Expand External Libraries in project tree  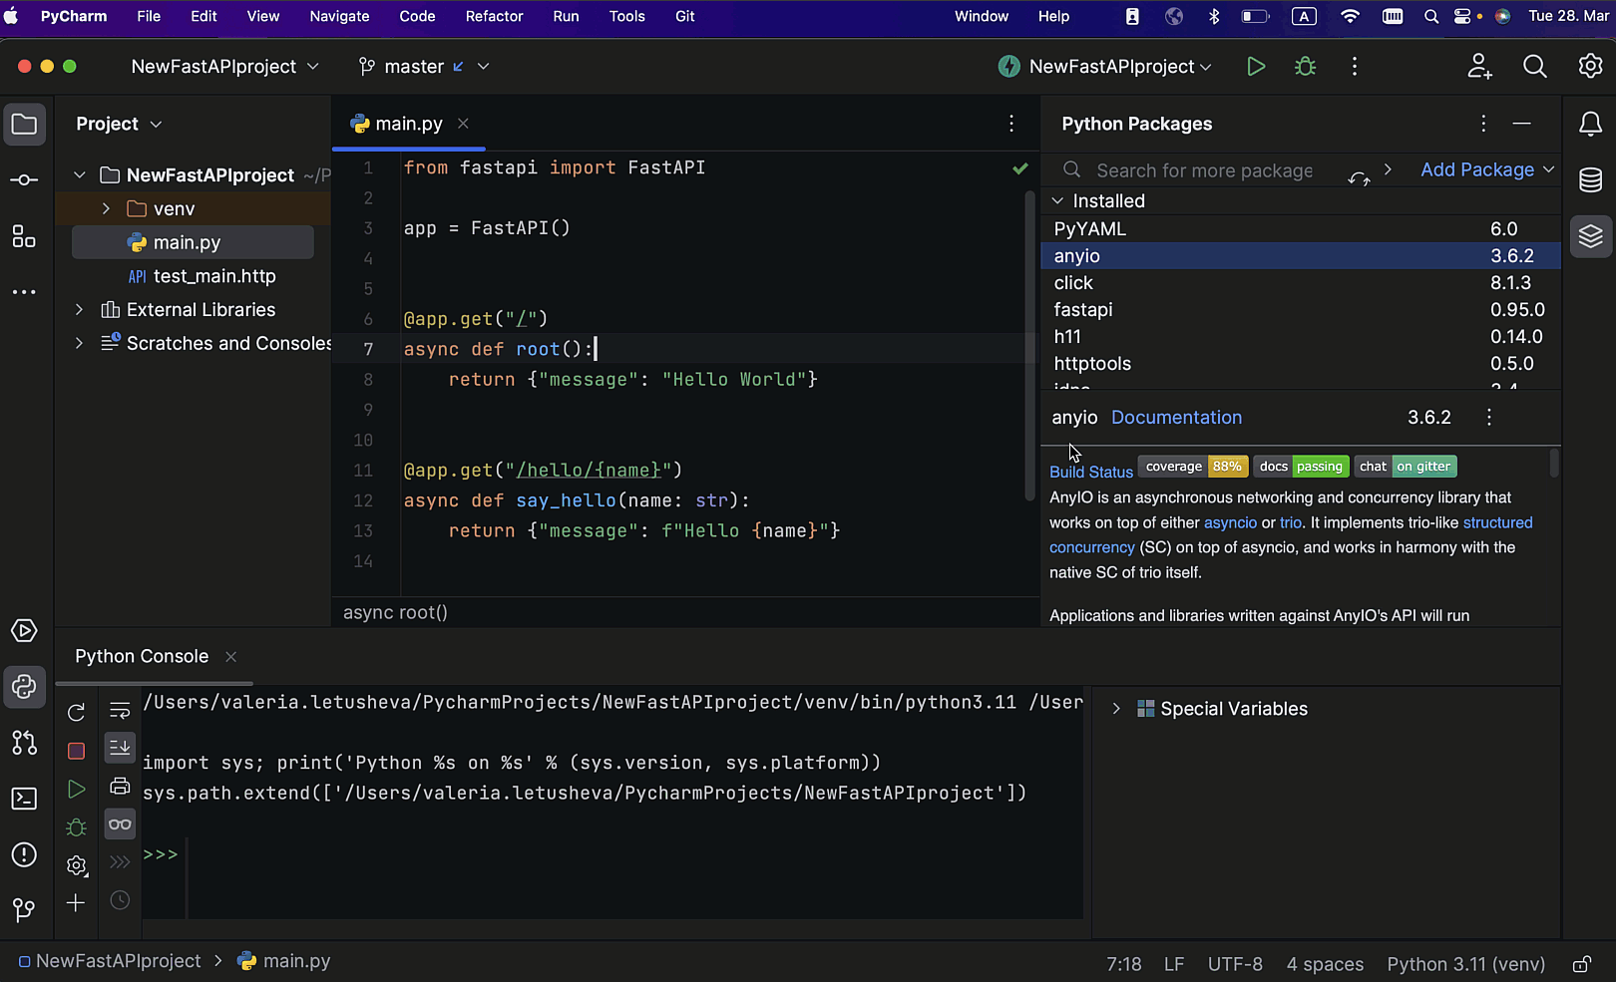click(79, 309)
